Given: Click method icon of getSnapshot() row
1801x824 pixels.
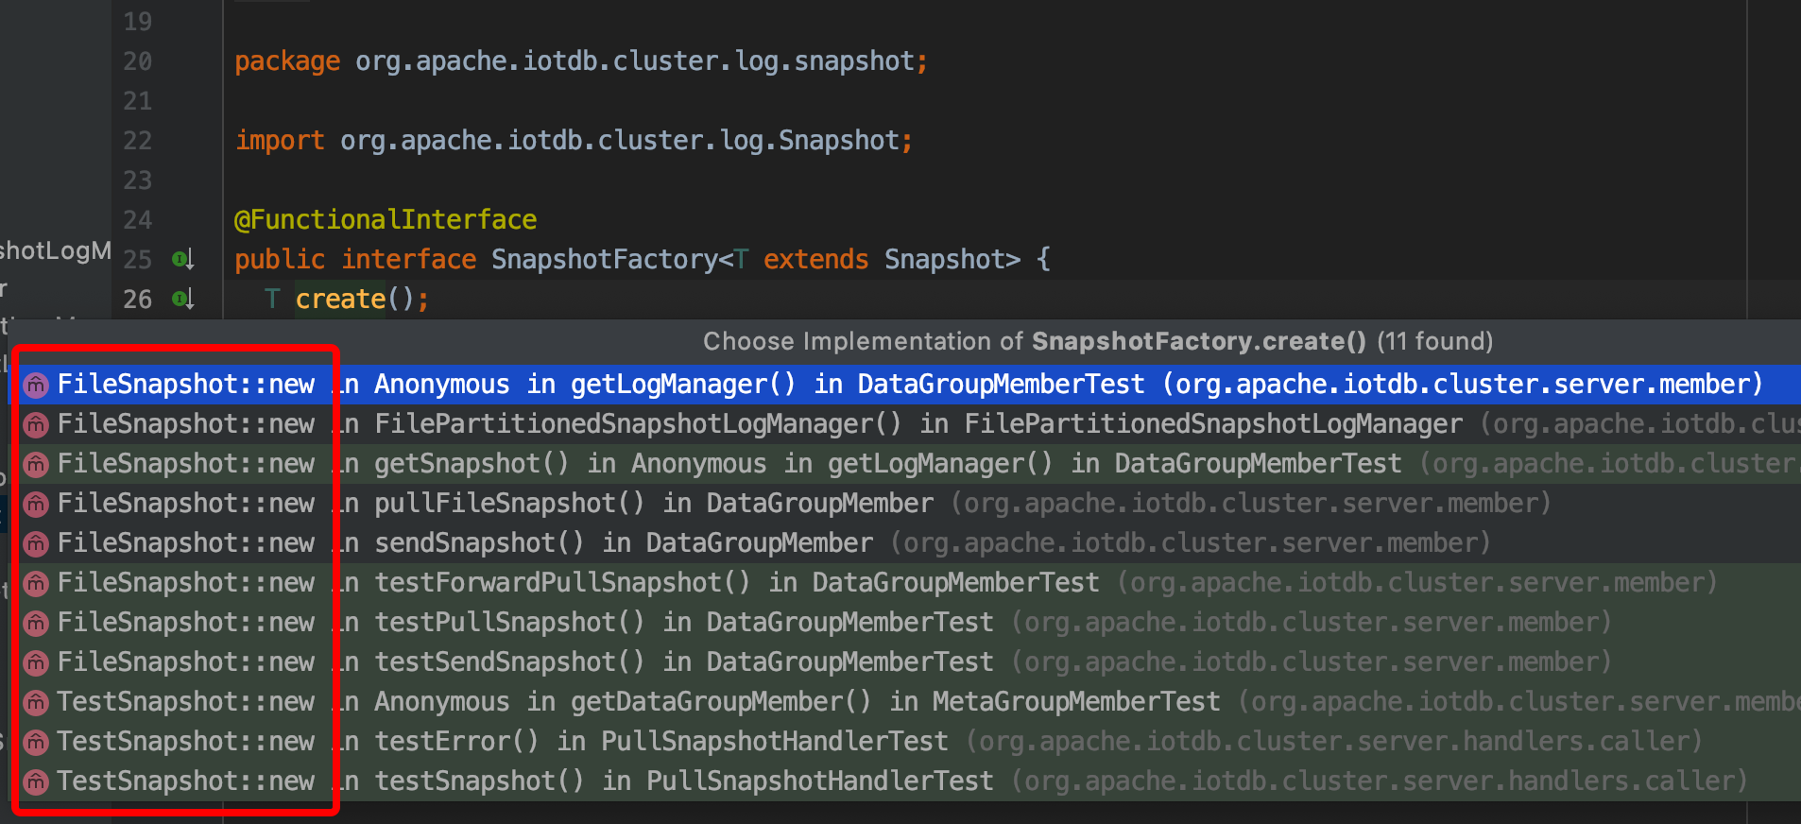Looking at the screenshot, I should click(x=36, y=464).
